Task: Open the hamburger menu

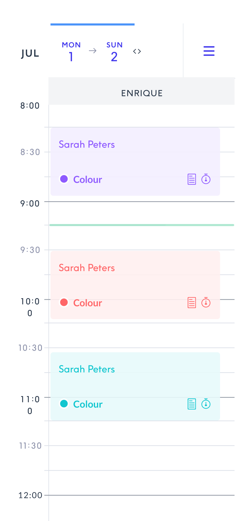Action: [209, 51]
